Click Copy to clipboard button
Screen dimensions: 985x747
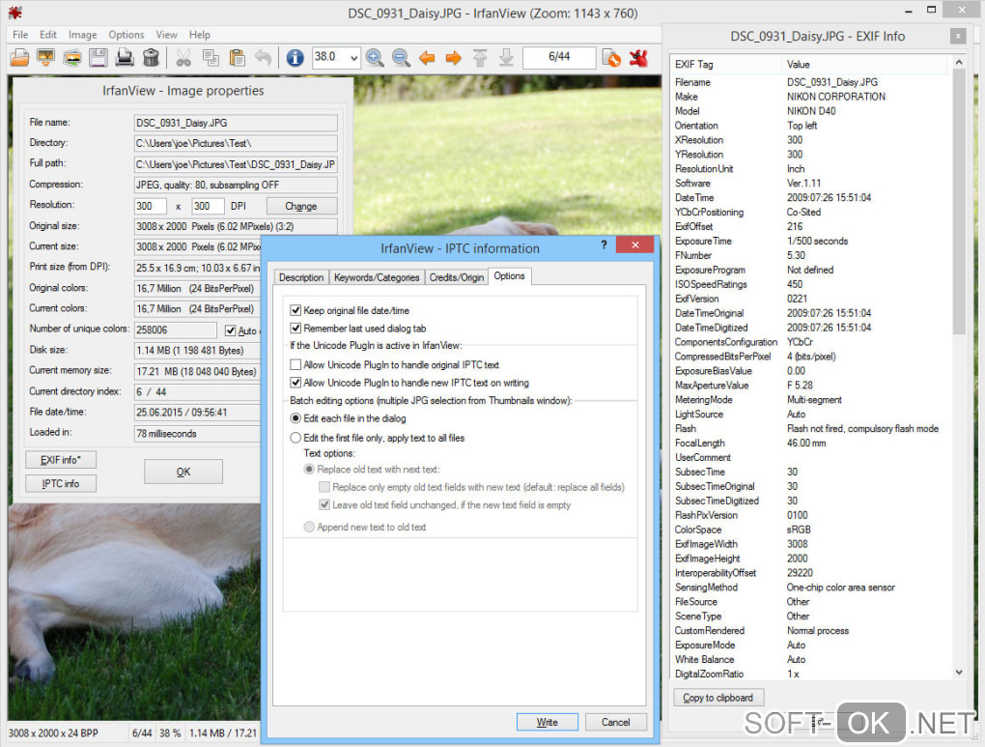point(718,698)
